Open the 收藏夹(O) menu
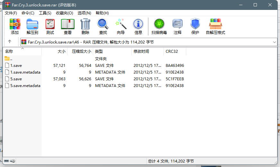The height and width of the screenshot is (167, 280). 65,13
